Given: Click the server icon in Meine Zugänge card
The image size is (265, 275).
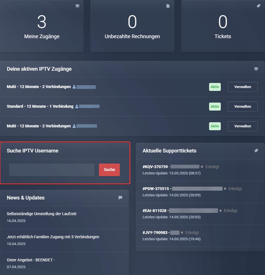Looking at the screenshot, I should click(x=77, y=6).
